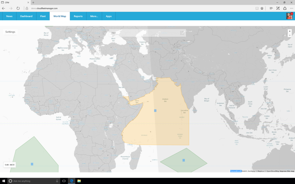Open the browser's three-dot settings menu
295x184 pixels.
(x=291, y=8)
